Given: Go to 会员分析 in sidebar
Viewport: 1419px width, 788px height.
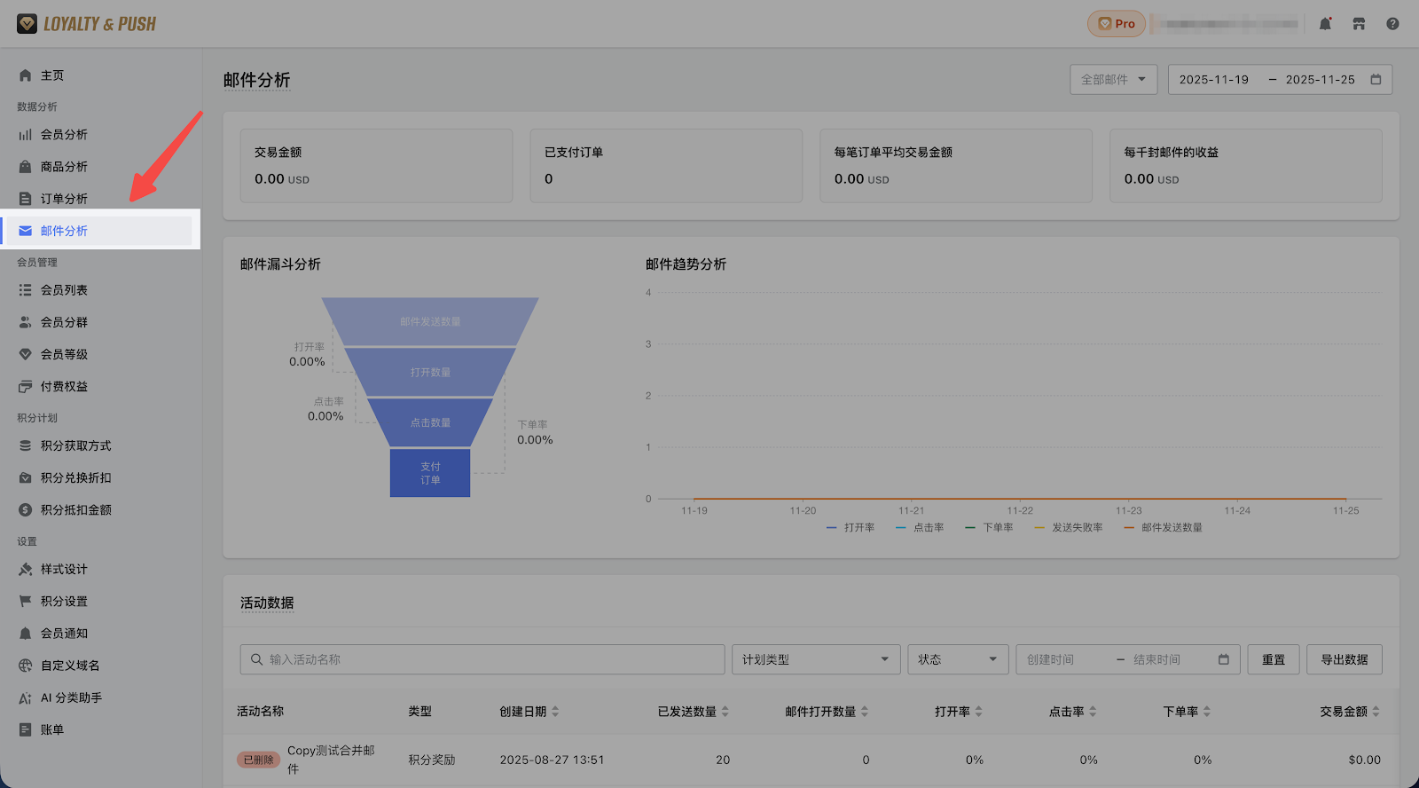Looking at the screenshot, I should click(64, 135).
